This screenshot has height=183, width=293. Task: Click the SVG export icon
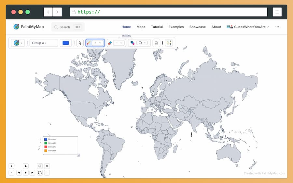pyautogui.click(x=156, y=43)
